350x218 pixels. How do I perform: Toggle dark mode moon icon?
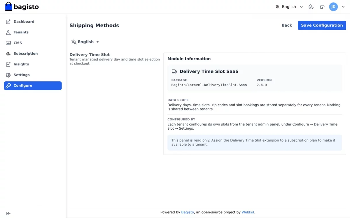311,7
